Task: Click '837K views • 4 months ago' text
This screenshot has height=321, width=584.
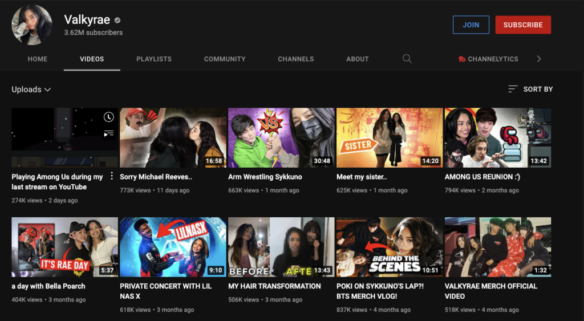Action: [374, 310]
